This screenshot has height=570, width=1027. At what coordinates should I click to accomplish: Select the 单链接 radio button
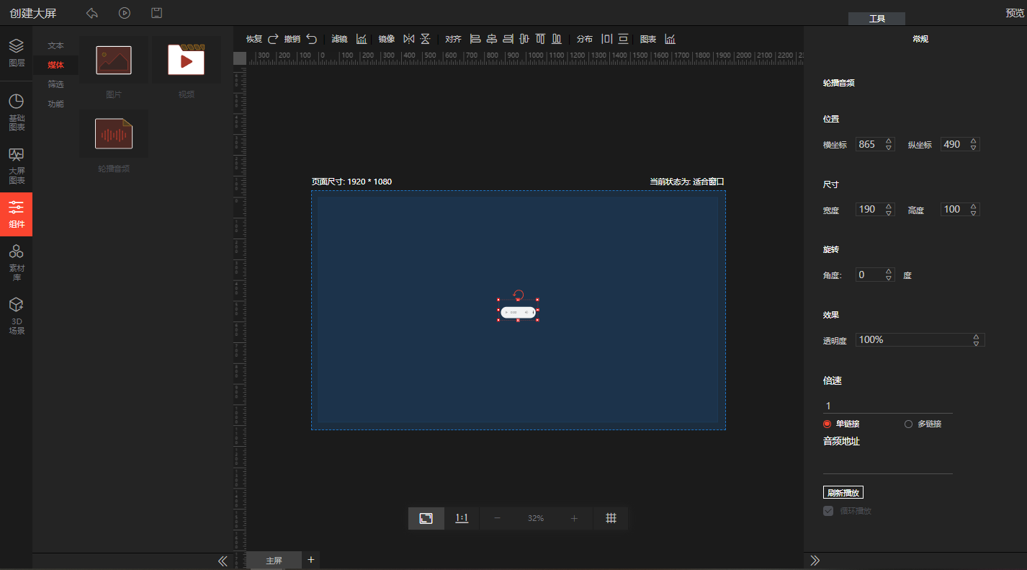(828, 424)
